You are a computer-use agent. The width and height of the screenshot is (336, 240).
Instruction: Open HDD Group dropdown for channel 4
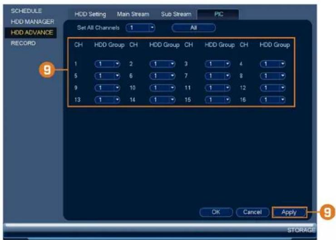coord(272,64)
